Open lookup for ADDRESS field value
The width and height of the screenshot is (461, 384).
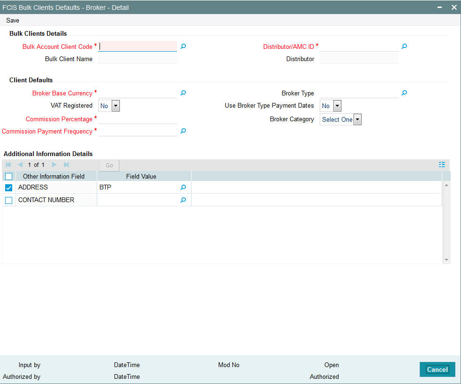point(183,187)
